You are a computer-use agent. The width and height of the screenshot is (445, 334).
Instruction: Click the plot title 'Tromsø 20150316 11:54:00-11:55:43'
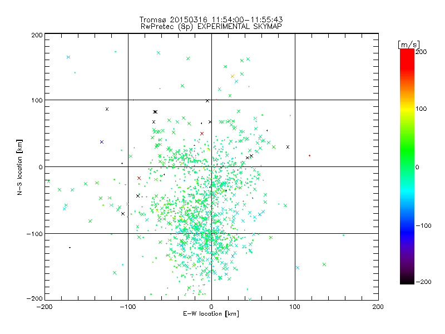point(211,19)
